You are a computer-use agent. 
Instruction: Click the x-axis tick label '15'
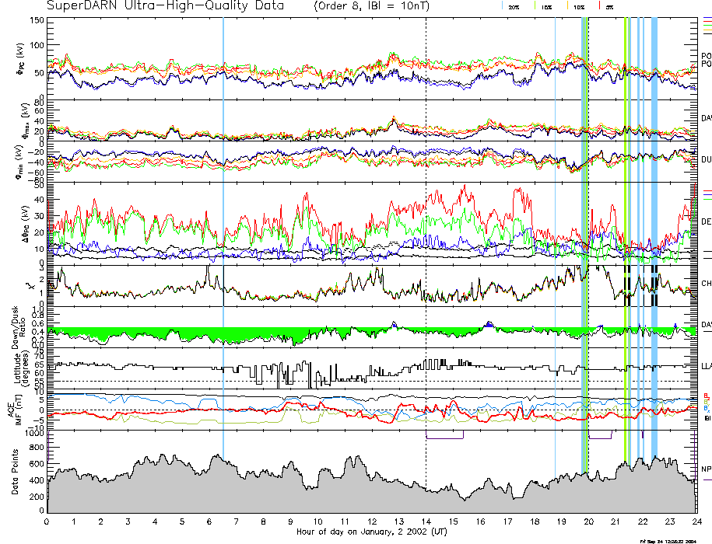[453, 521]
